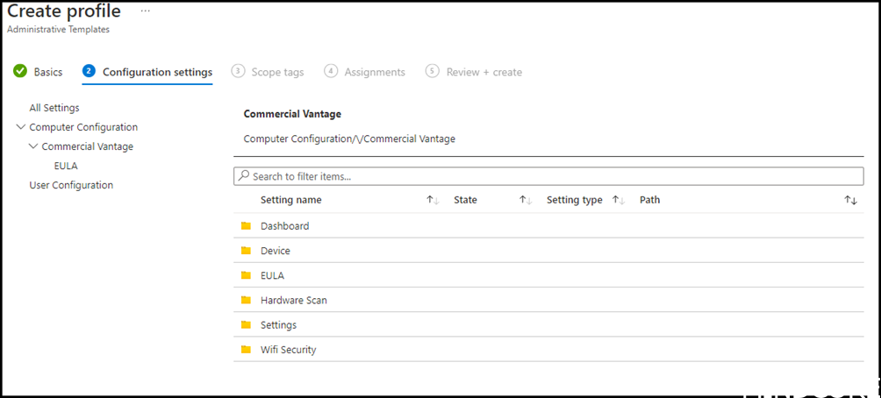Sort by State column arrows

[526, 200]
